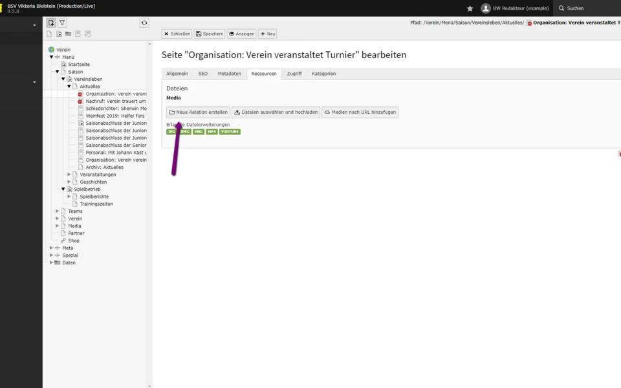The height and width of the screenshot is (388, 621).
Task: Click the BW Redakteur user avatar icon
Action: click(485, 8)
